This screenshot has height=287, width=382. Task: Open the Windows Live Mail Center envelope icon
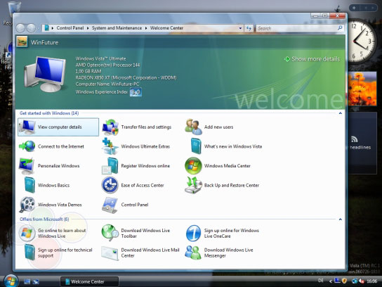[110, 253]
